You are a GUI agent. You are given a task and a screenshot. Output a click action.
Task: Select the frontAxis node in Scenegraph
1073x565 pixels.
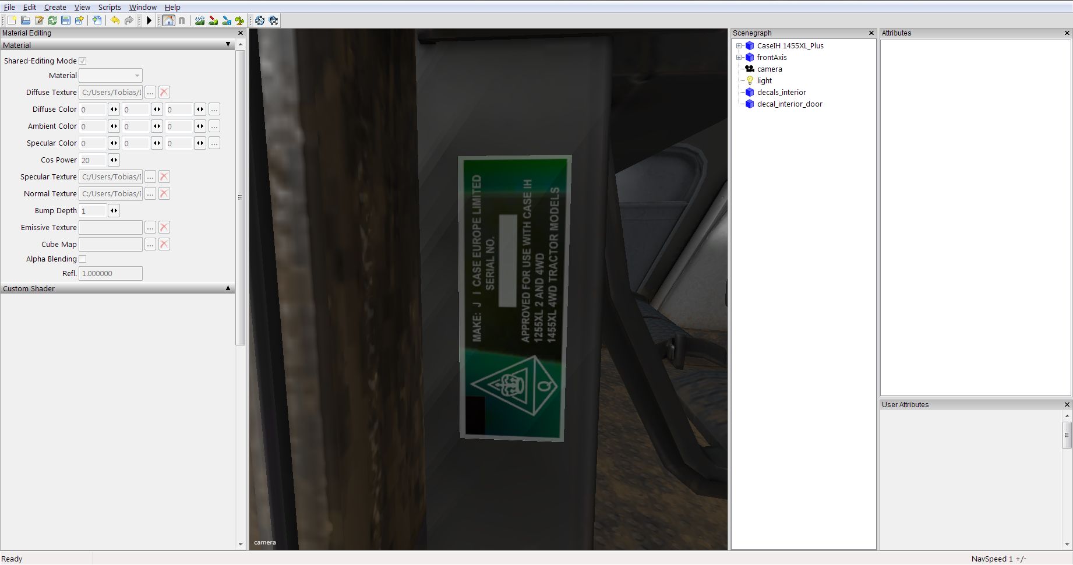[772, 57]
